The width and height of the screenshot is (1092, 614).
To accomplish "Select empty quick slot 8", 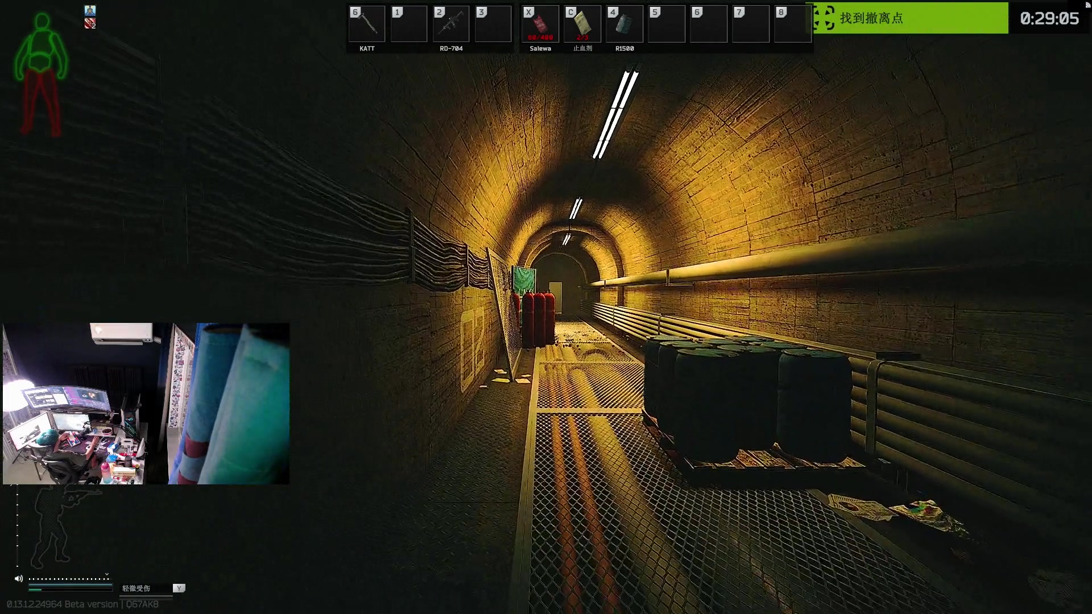I will click(793, 24).
